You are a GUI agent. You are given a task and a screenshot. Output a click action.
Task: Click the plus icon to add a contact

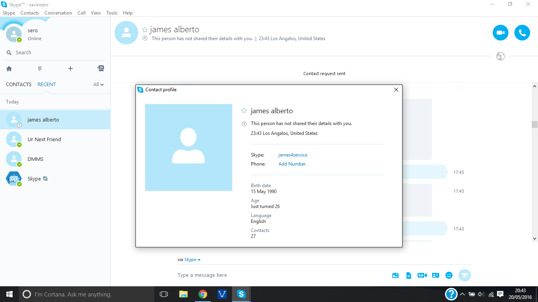[70, 68]
